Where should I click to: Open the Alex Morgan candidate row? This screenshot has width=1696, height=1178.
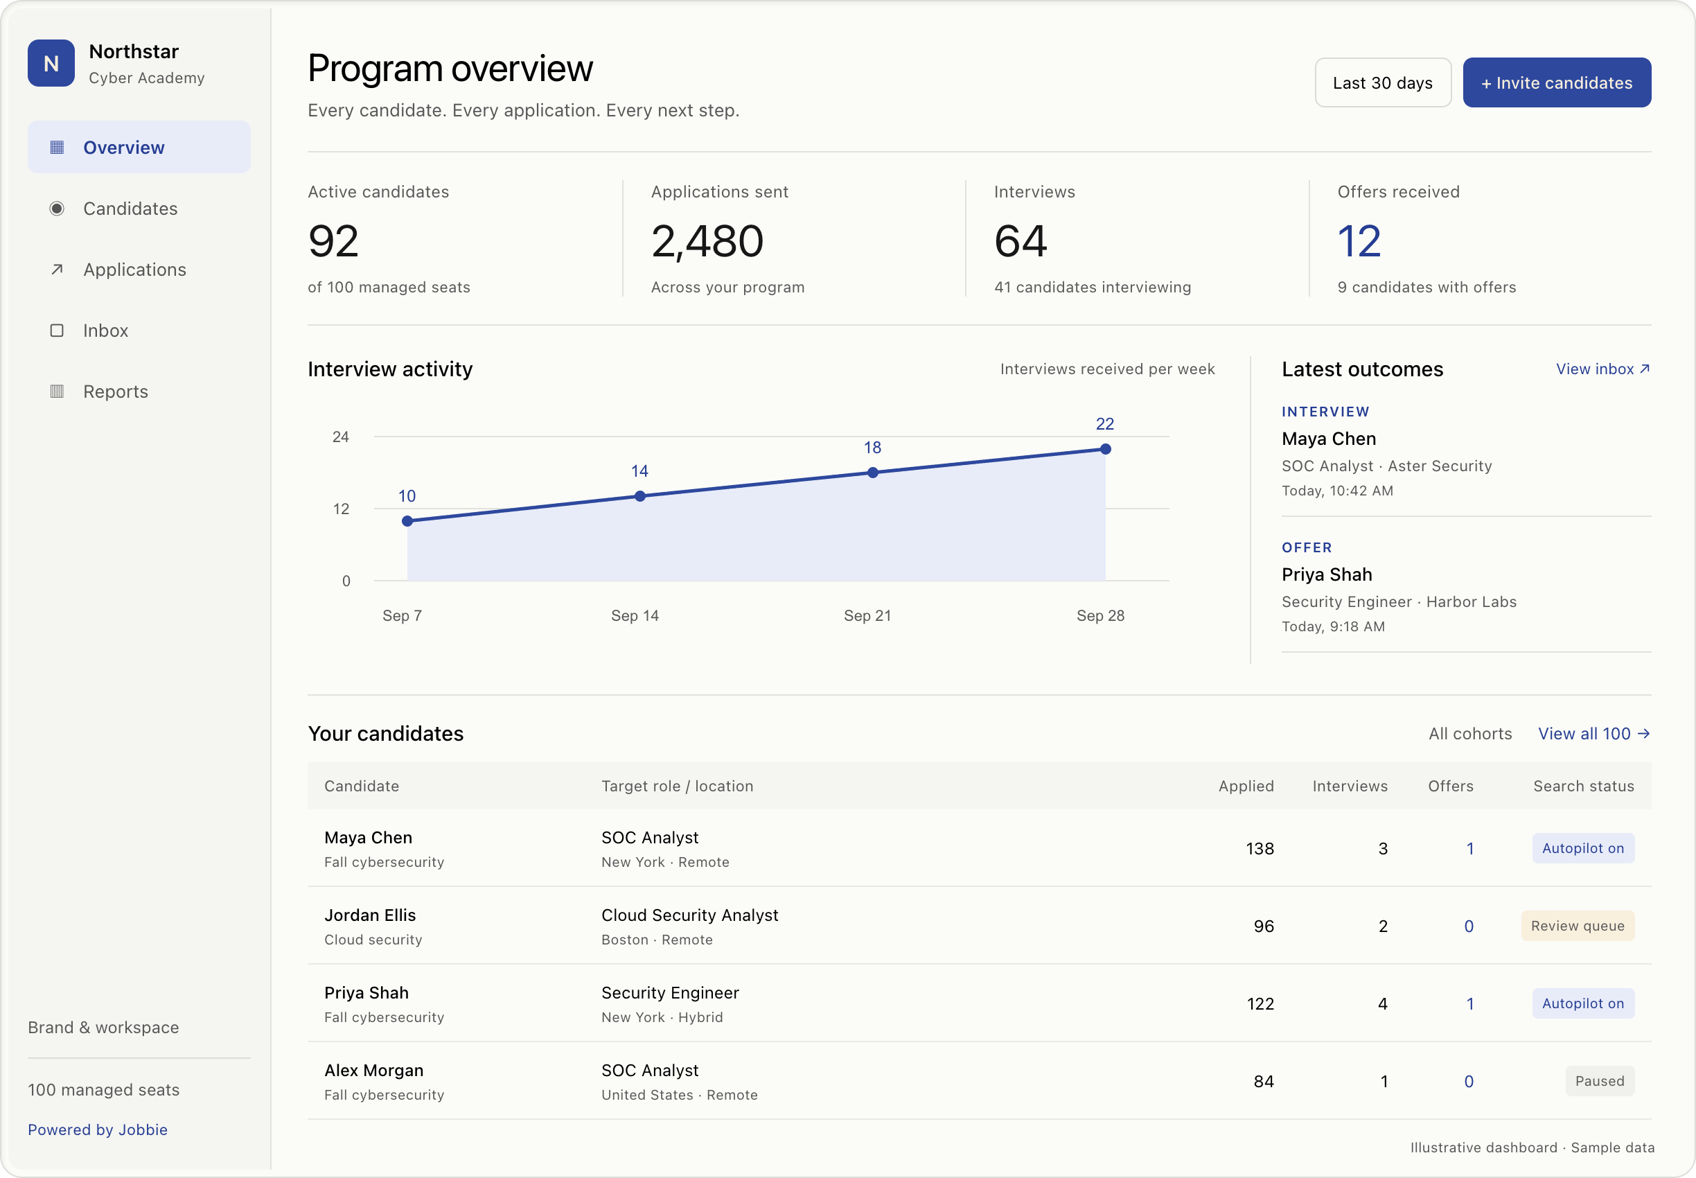980,1081
